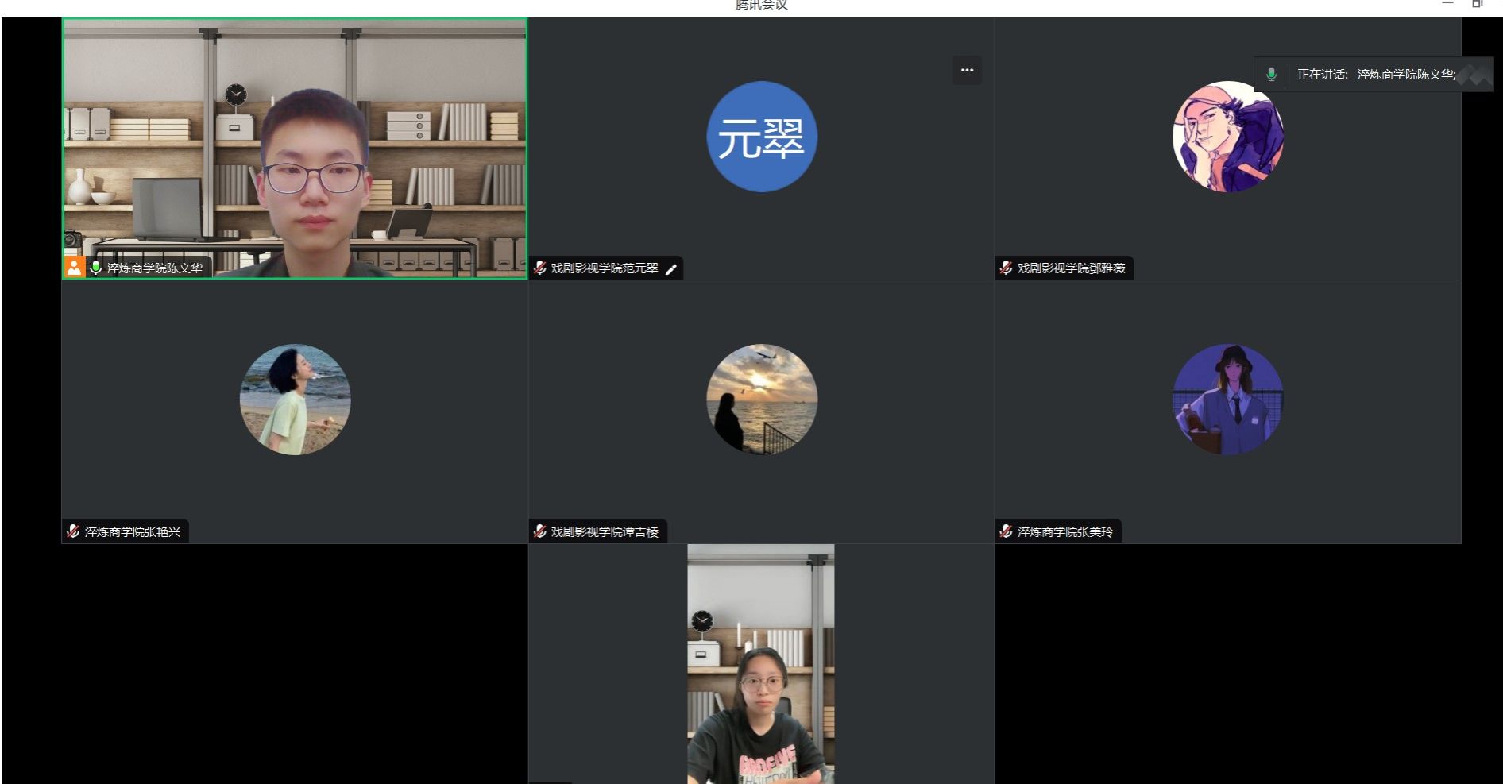The width and height of the screenshot is (1503, 784).
Task: Click the muted mic icon for 戏剧影视学院范元翠
Action: point(540,268)
